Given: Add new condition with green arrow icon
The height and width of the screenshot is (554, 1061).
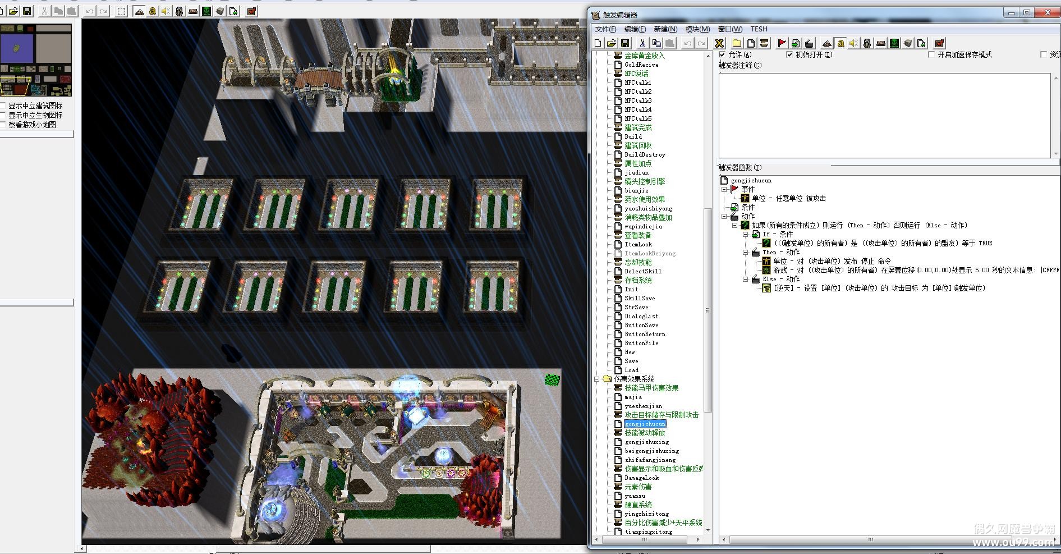Looking at the screenshot, I should [x=796, y=43].
